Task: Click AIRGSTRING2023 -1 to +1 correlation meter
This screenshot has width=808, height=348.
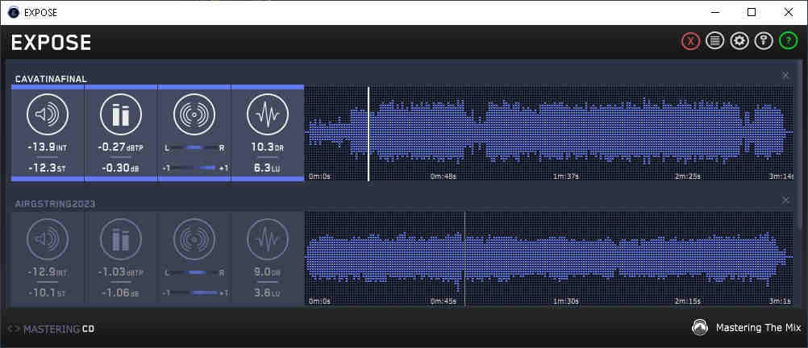Action: click(195, 293)
